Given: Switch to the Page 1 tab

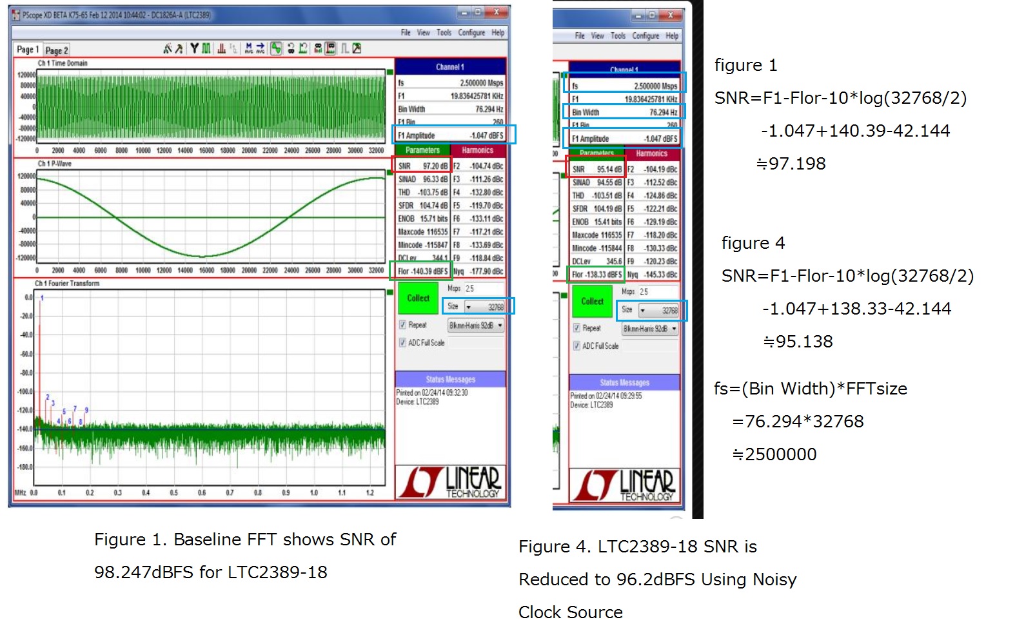Looking at the screenshot, I should coord(28,49).
